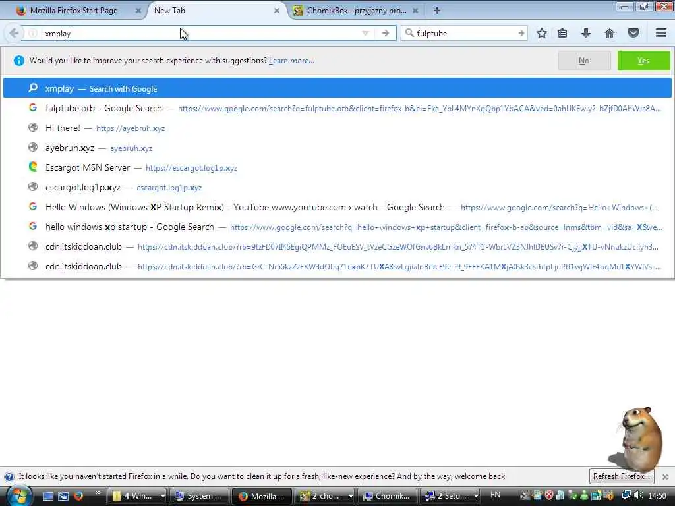Click the volume speaker tray icon
This screenshot has height=506, width=675.
639,495
